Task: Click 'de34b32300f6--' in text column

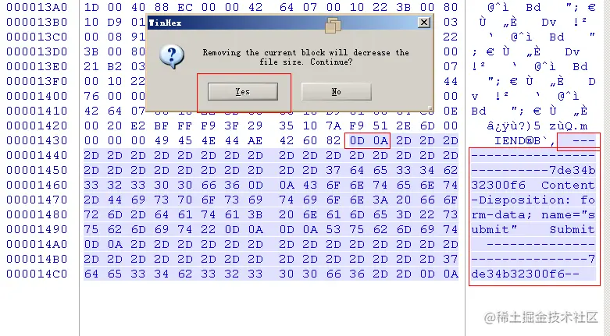Action: pos(525,274)
